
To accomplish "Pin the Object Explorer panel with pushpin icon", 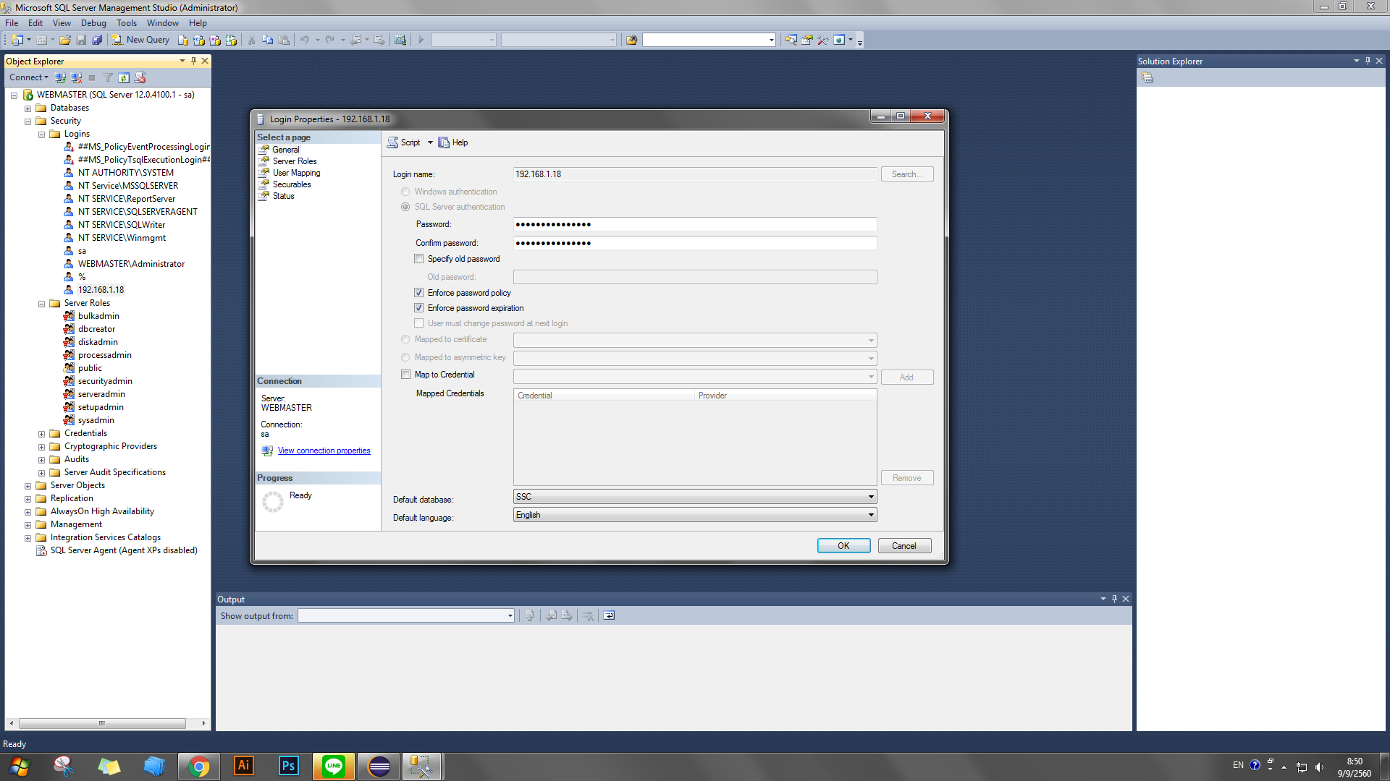I will click(x=193, y=61).
